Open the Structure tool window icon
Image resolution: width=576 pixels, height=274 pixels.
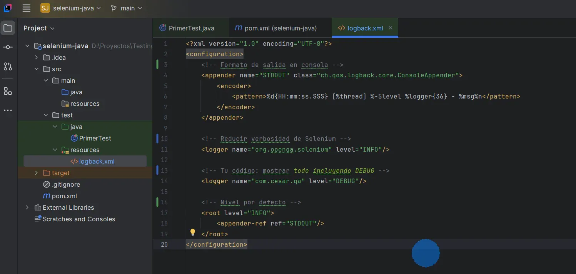(8, 91)
